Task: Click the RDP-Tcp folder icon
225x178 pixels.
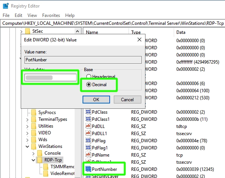Action: tap(40, 160)
